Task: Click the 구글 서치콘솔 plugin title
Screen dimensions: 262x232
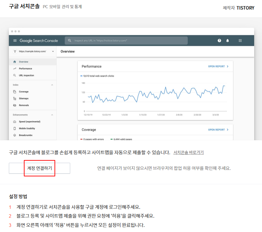Action: coord(24,6)
